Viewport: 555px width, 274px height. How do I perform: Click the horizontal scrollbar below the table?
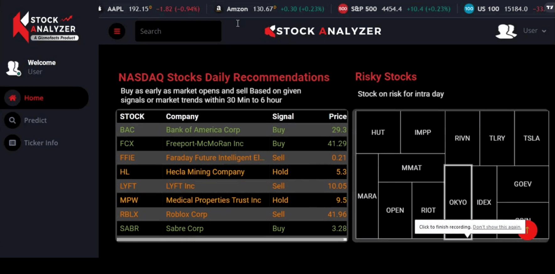click(x=232, y=239)
